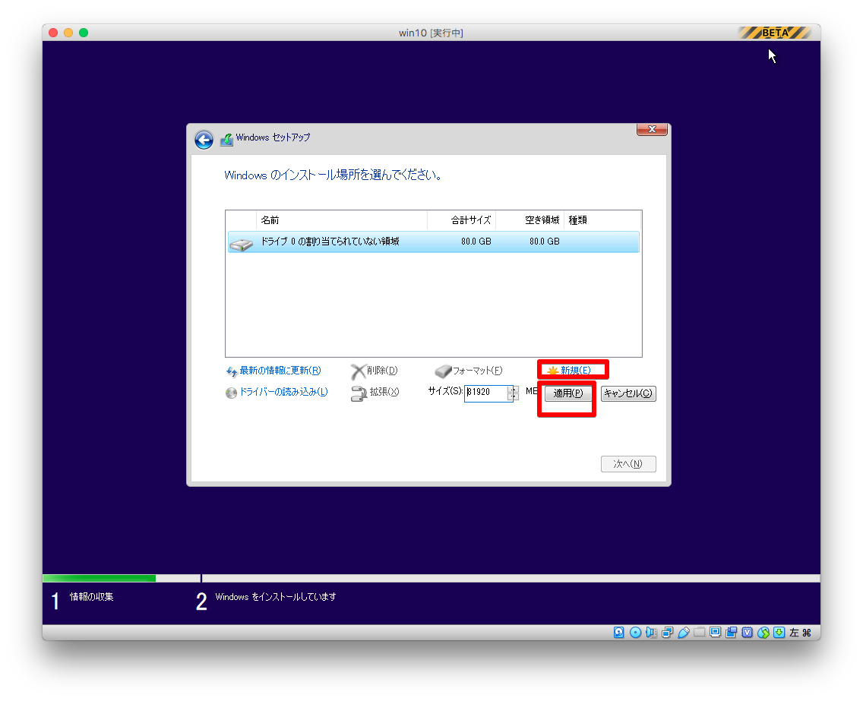Click the USB devices status icon
The image size is (863, 701).
[x=684, y=633]
